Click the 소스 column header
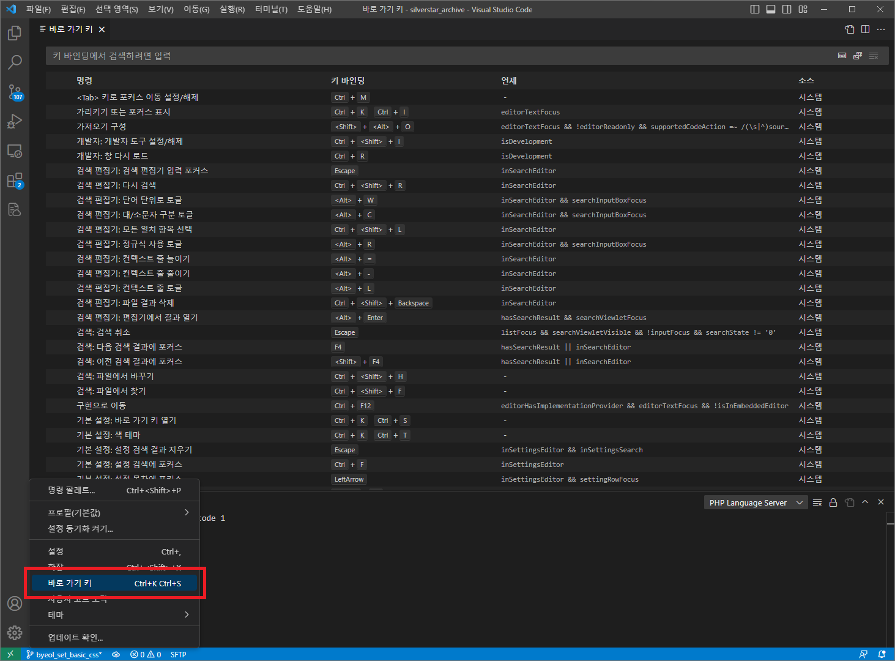The height and width of the screenshot is (661, 895). [x=806, y=81]
